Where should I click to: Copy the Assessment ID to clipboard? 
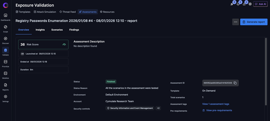click(235, 83)
